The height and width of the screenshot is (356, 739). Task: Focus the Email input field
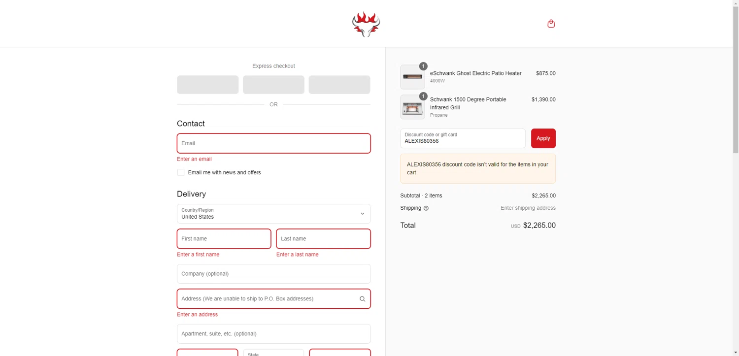273,143
